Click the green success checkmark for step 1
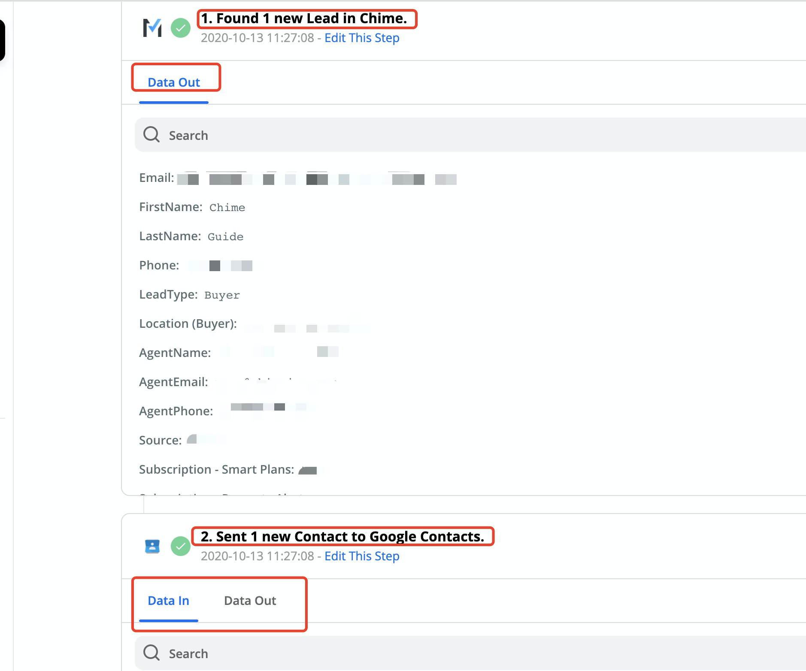This screenshot has width=806, height=671. click(181, 28)
